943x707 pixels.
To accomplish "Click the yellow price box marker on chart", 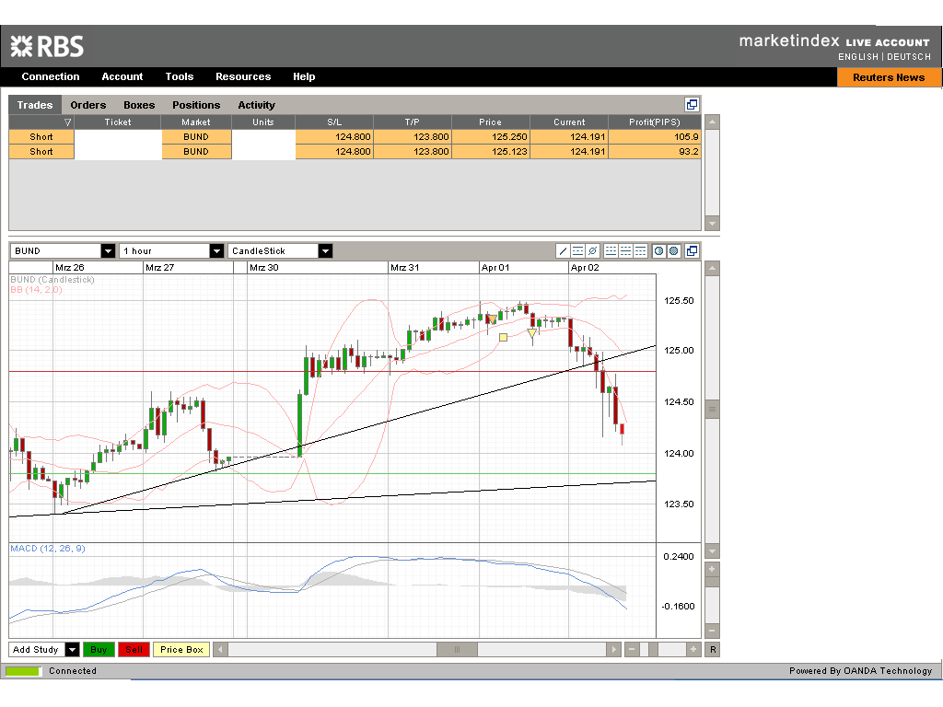I will 504,338.
